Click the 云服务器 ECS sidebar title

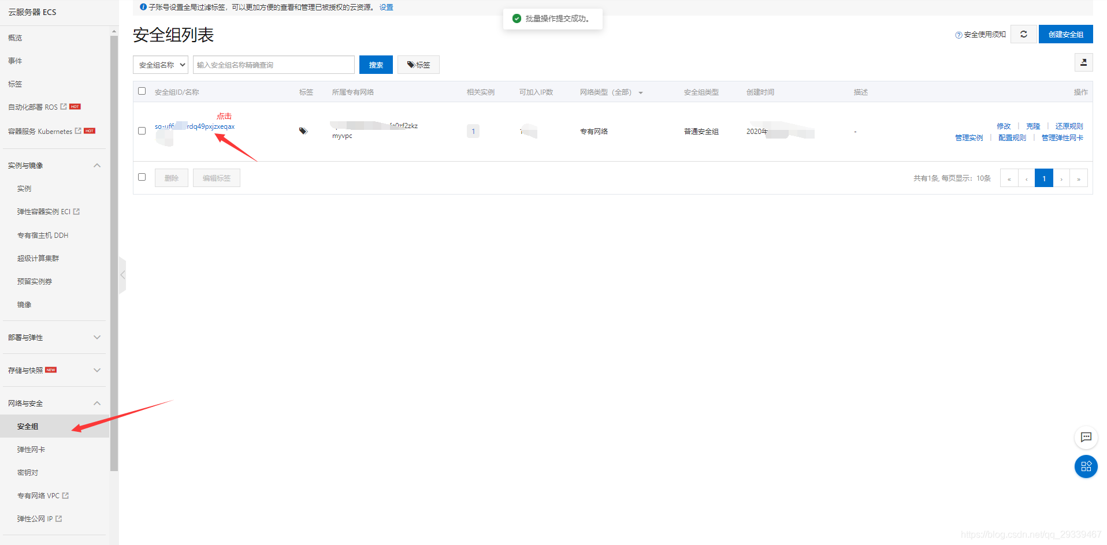[x=32, y=12]
